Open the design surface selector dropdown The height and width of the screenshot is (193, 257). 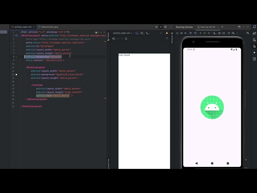137,33
